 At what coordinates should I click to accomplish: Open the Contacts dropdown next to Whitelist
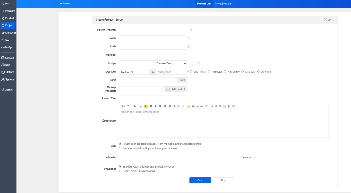(249, 158)
